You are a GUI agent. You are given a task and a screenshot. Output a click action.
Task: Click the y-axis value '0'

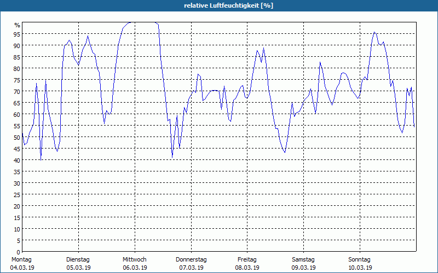(x=19, y=252)
